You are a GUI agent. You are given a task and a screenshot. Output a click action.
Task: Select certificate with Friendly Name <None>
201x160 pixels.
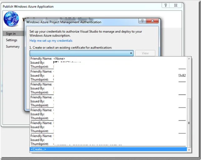pyautogui.click(x=108, y=63)
